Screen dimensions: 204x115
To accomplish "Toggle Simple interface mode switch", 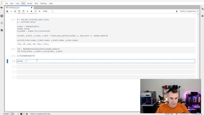I will (11, 114).
